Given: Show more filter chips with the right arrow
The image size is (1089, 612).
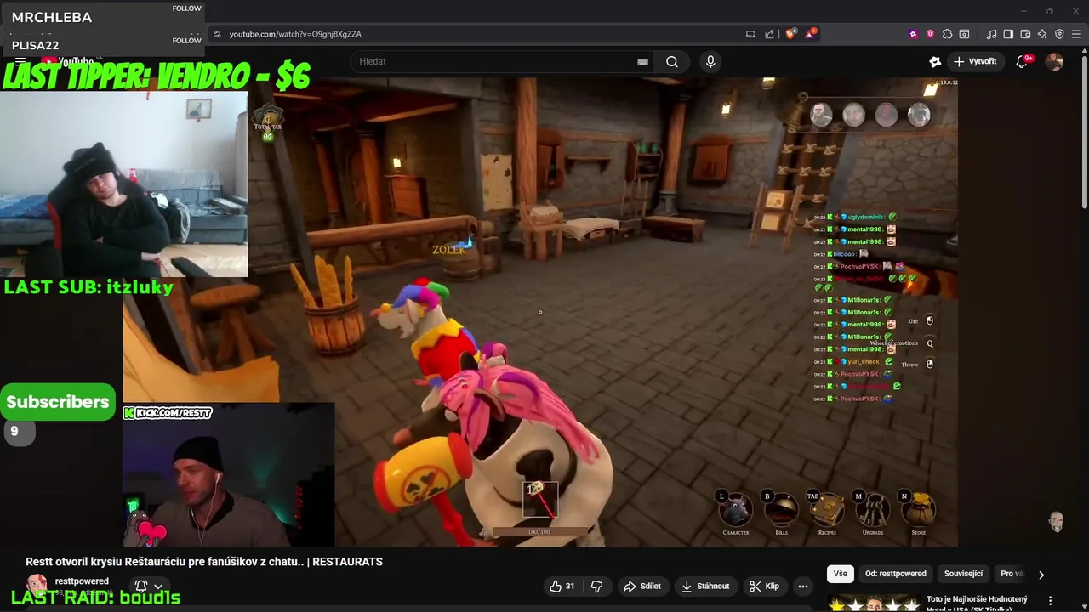Looking at the screenshot, I should click(1041, 575).
